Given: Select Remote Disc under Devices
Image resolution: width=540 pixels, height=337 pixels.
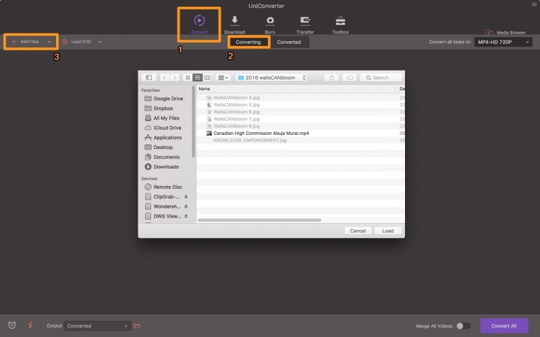Looking at the screenshot, I should click(164, 187).
